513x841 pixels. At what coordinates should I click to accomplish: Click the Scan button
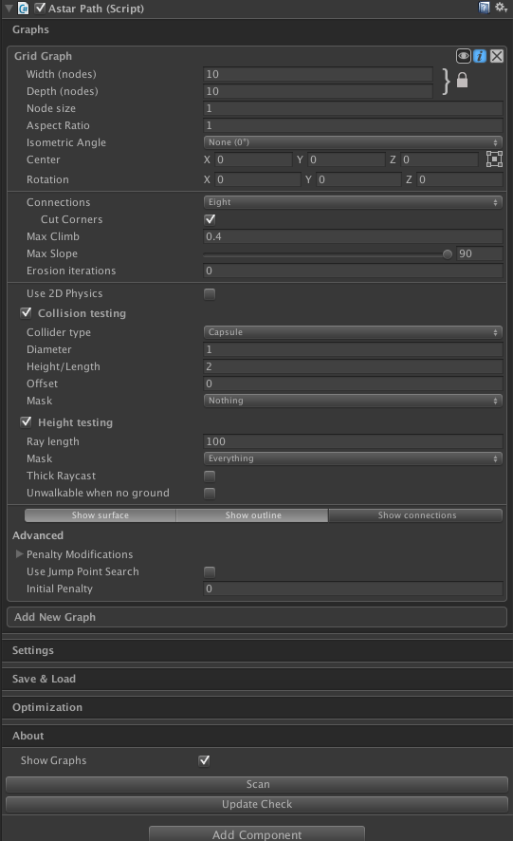257,784
